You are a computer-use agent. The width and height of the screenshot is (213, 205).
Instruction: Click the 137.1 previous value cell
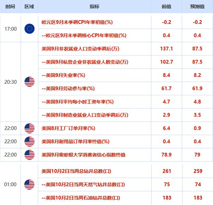(x=166, y=49)
